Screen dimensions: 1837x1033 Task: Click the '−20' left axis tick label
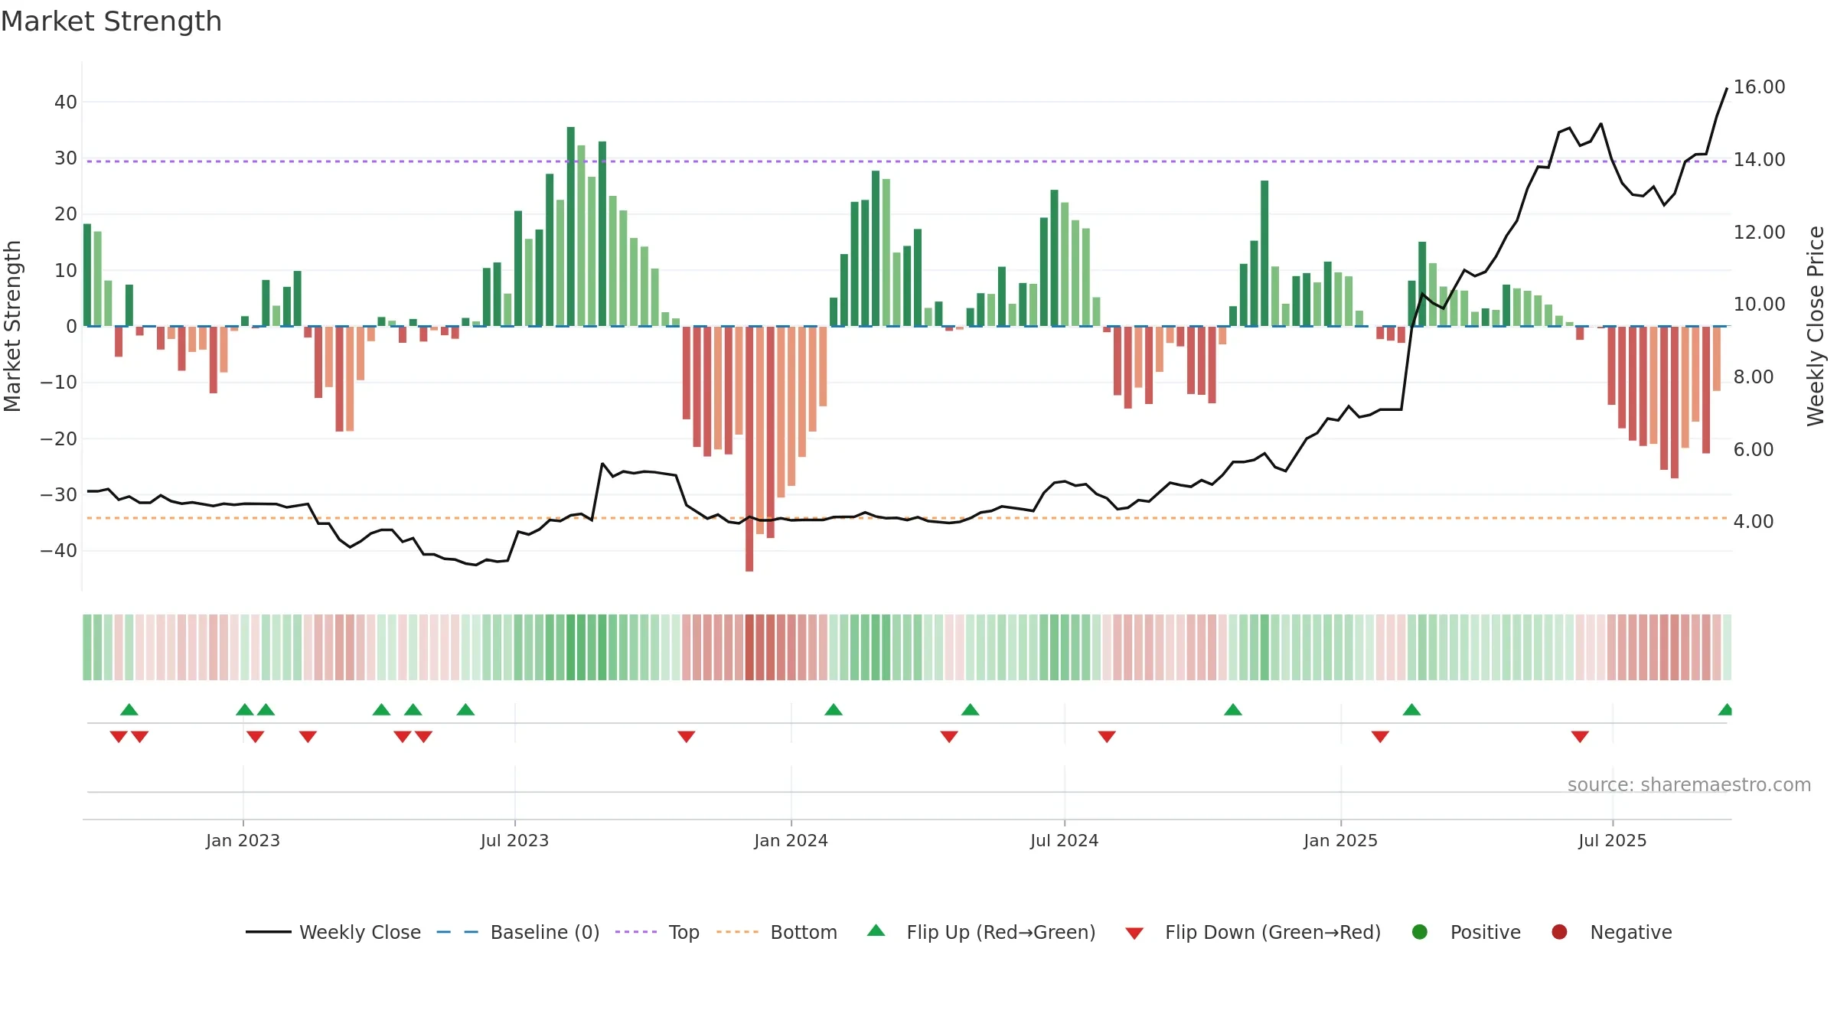[x=59, y=438]
